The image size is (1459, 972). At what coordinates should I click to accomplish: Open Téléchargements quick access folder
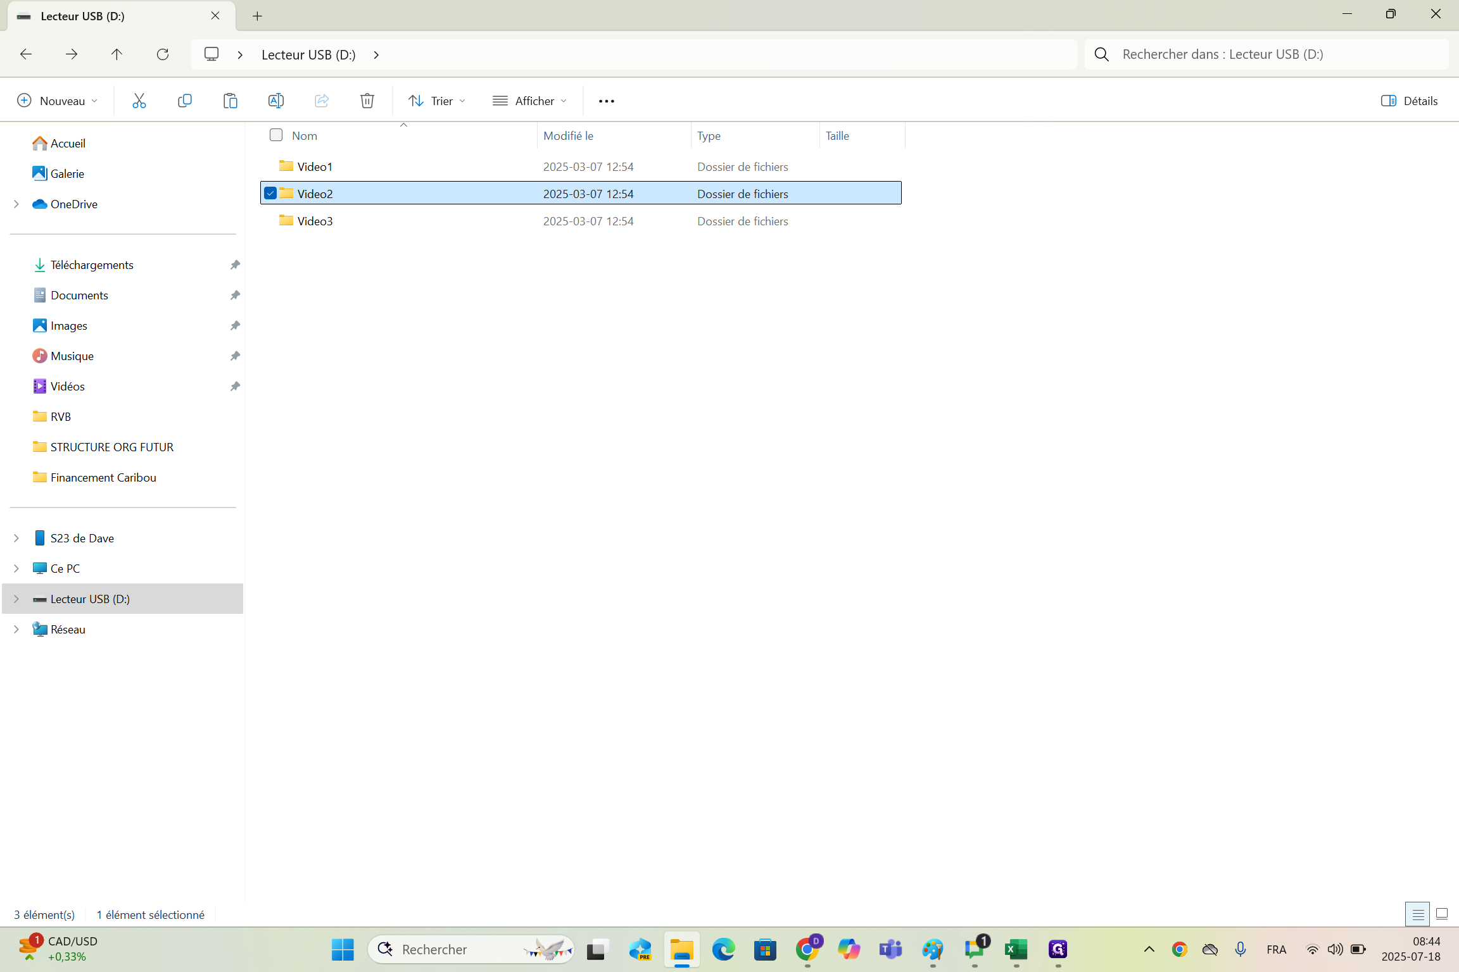[92, 265]
